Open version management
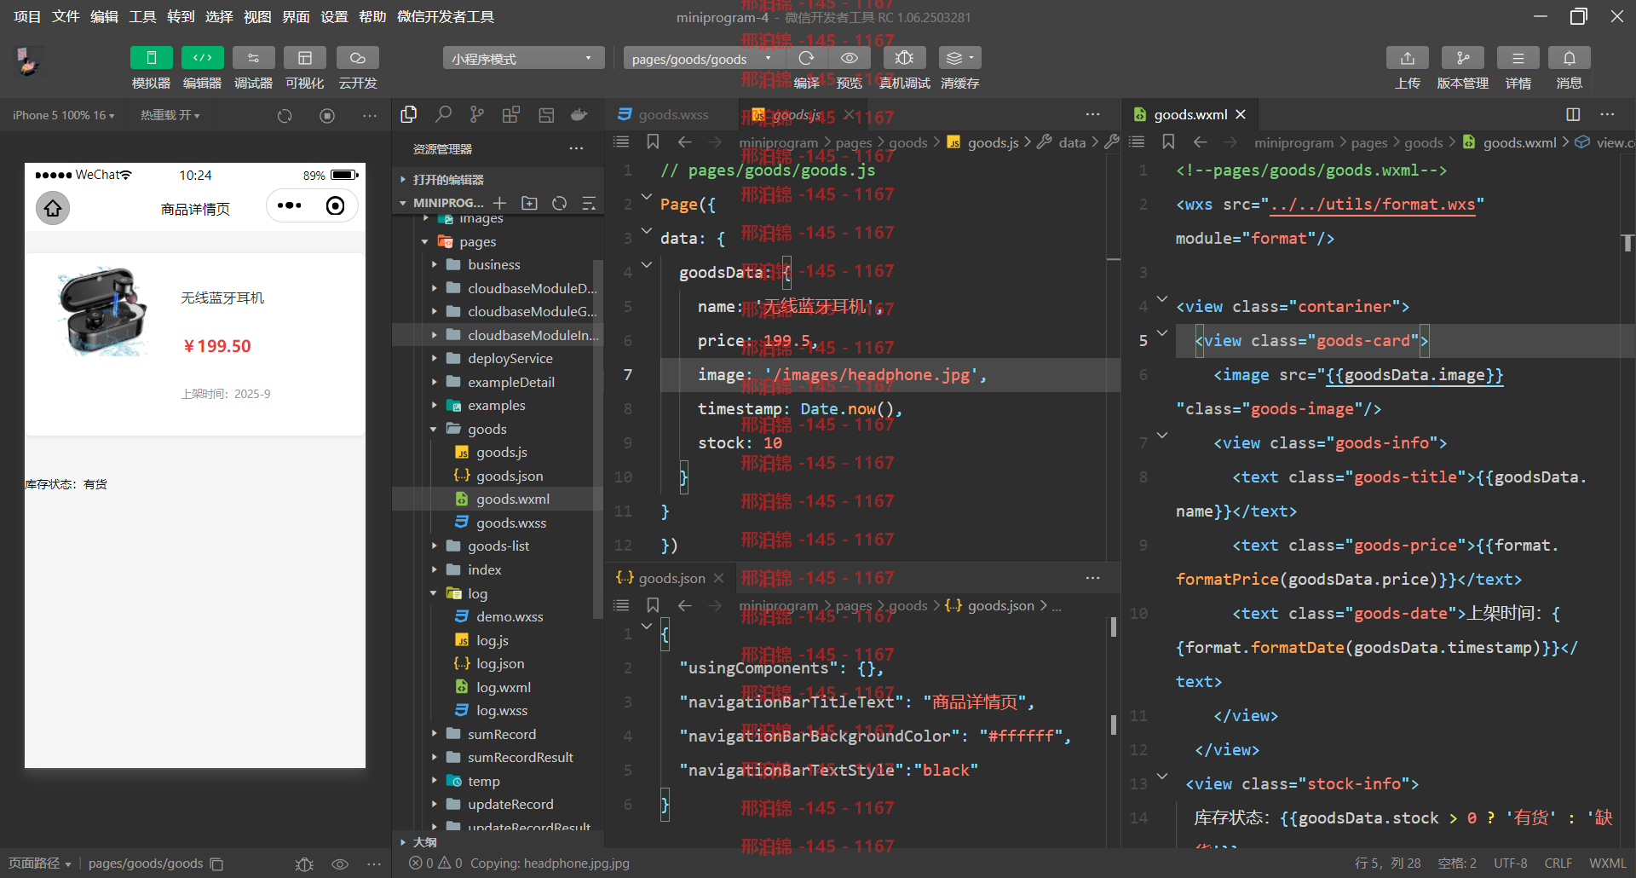The height and width of the screenshot is (878, 1636). pyautogui.click(x=1462, y=58)
